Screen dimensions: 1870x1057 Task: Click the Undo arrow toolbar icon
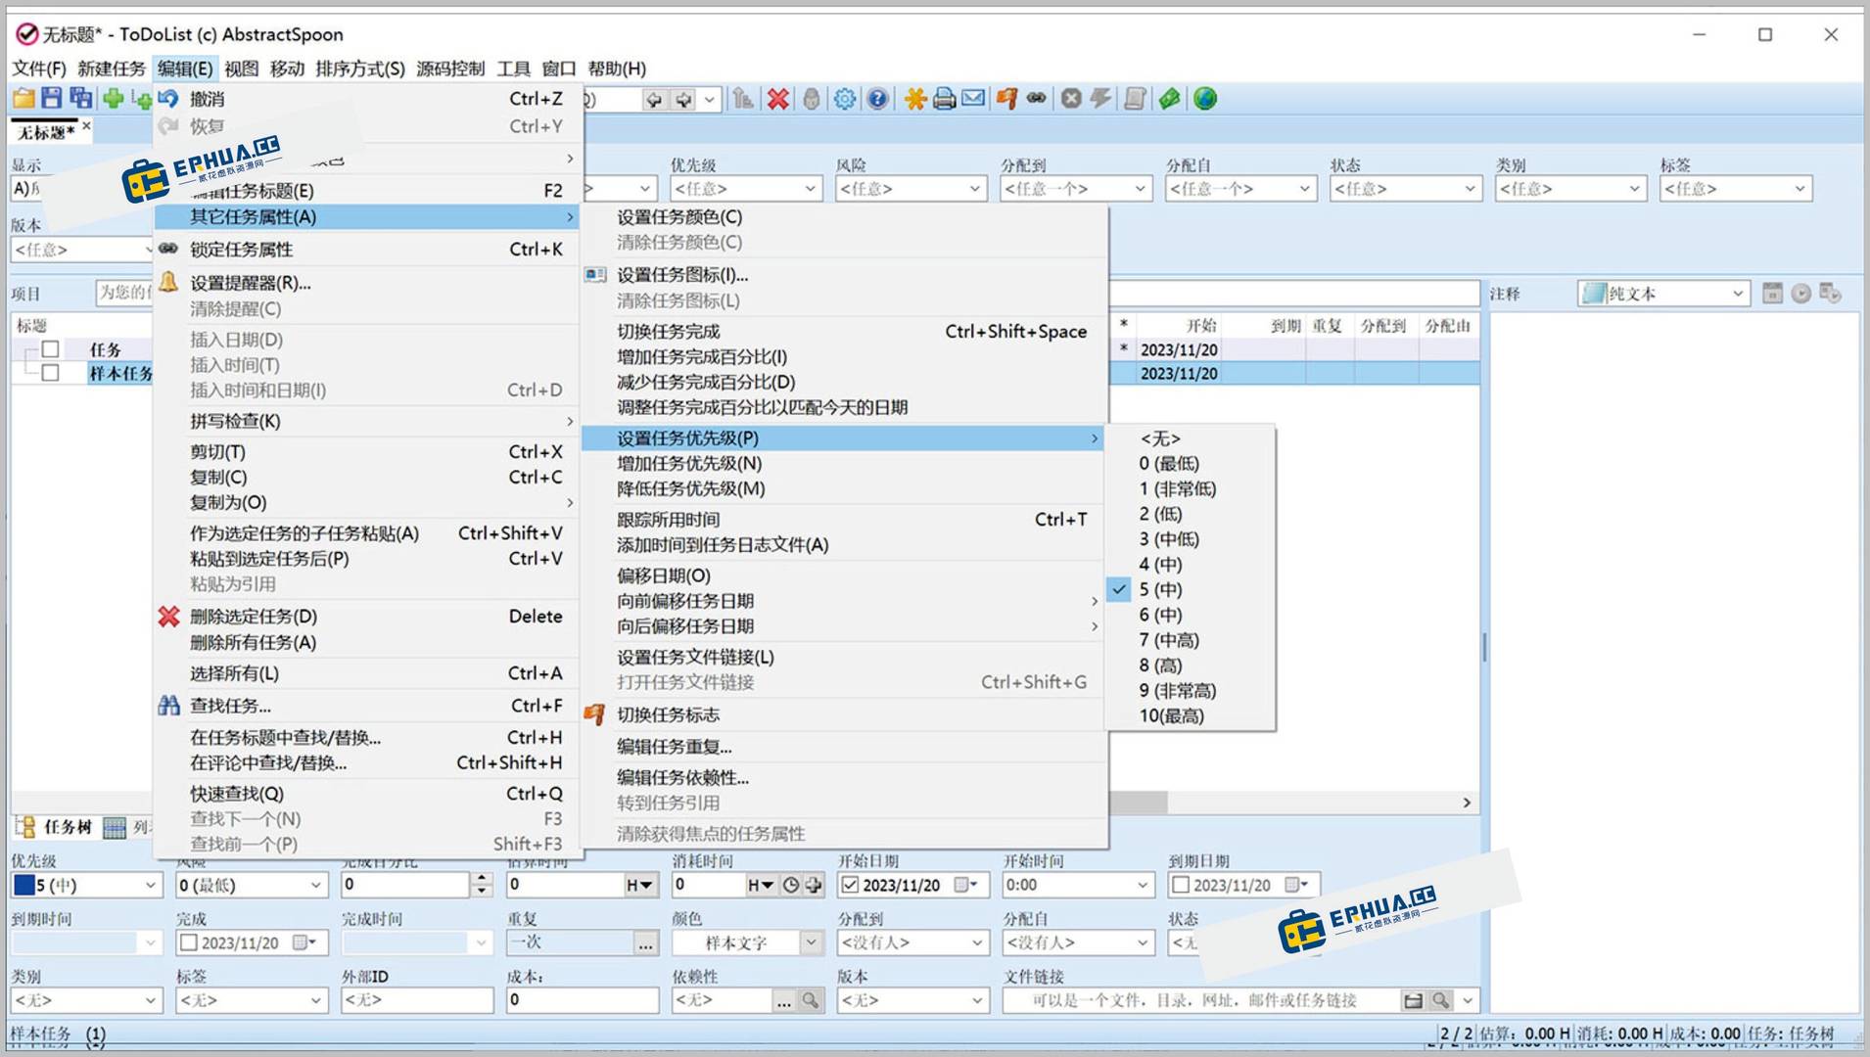click(x=167, y=98)
